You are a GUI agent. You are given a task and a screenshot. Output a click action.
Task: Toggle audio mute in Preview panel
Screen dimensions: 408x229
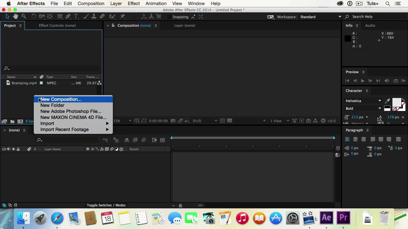[x=387, y=81]
